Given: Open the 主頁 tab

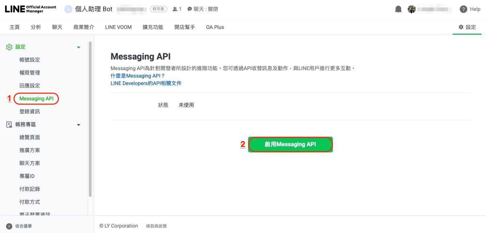Looking at the screenshot, I should click(x=15, y=27).
